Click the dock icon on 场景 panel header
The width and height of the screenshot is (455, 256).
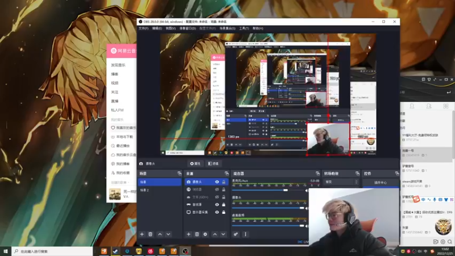pyautogui.click(x=179, y=174)
